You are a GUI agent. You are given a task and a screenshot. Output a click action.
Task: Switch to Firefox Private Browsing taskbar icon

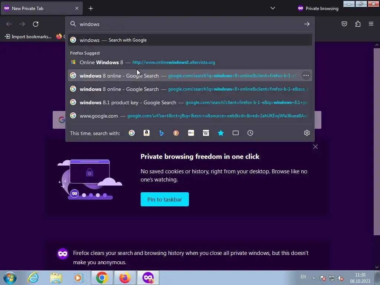click(148, 278)
